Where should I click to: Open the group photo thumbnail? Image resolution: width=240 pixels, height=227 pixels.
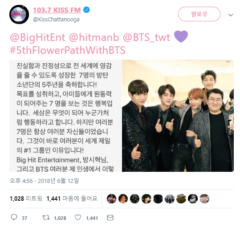click(178, 116)
